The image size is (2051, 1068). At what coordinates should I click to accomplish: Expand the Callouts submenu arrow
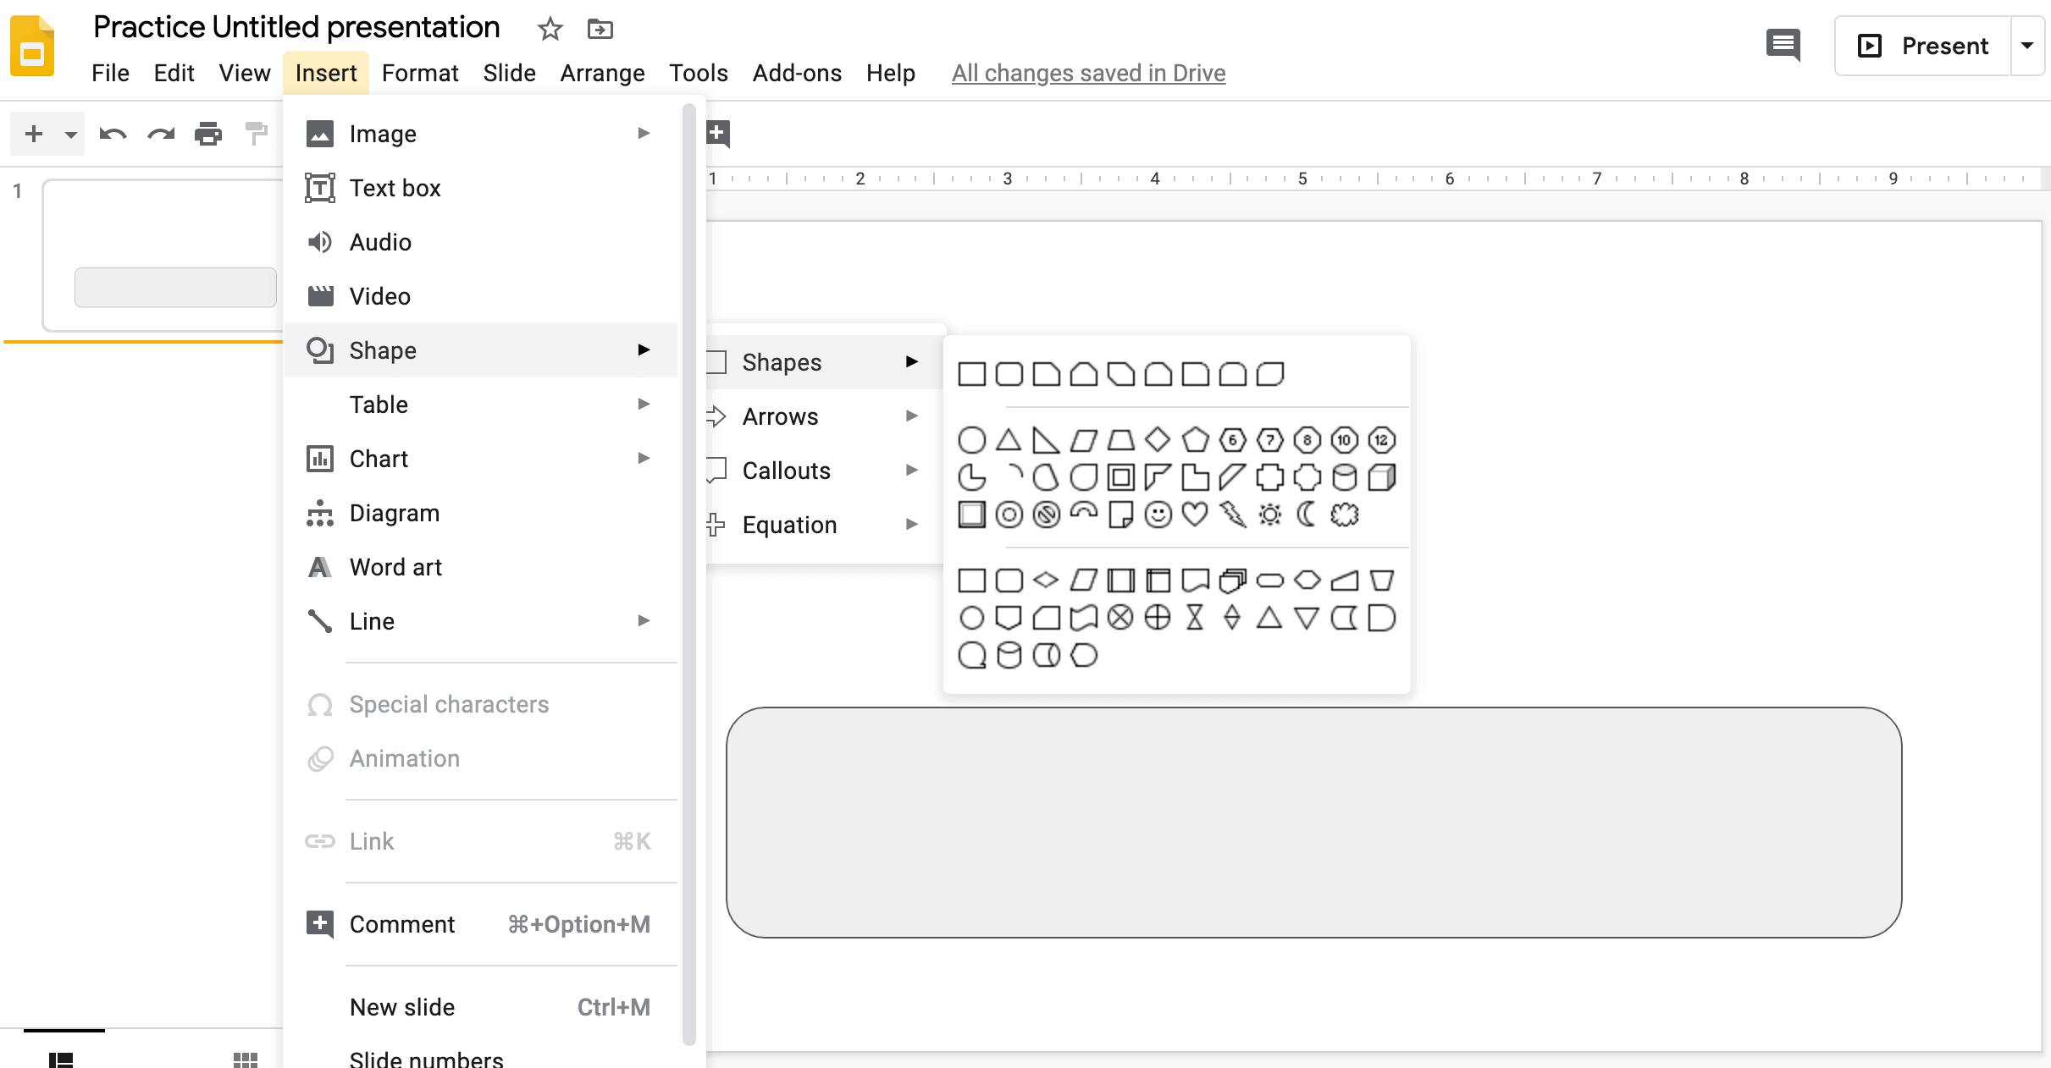[912, 471]
